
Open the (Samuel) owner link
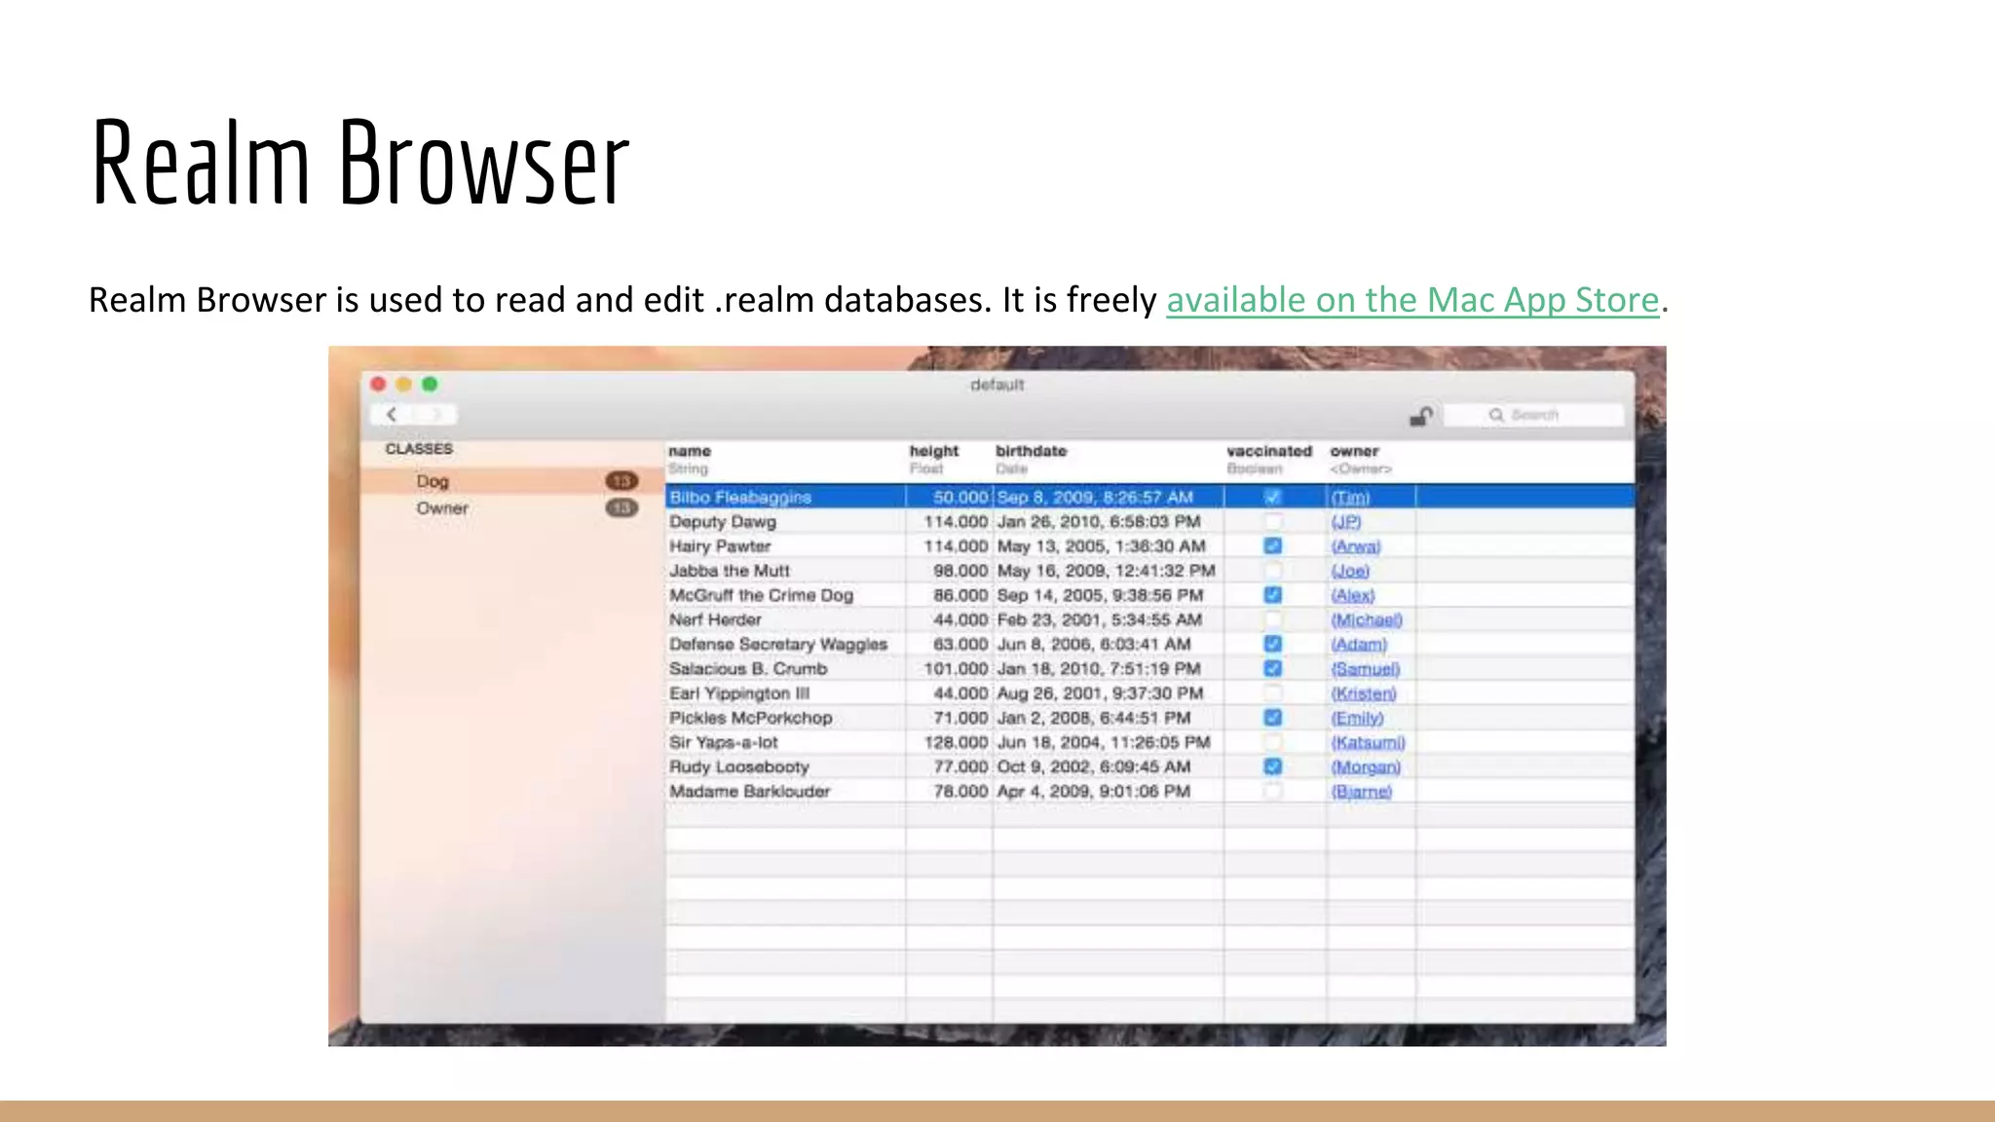tap(1366, 669)
